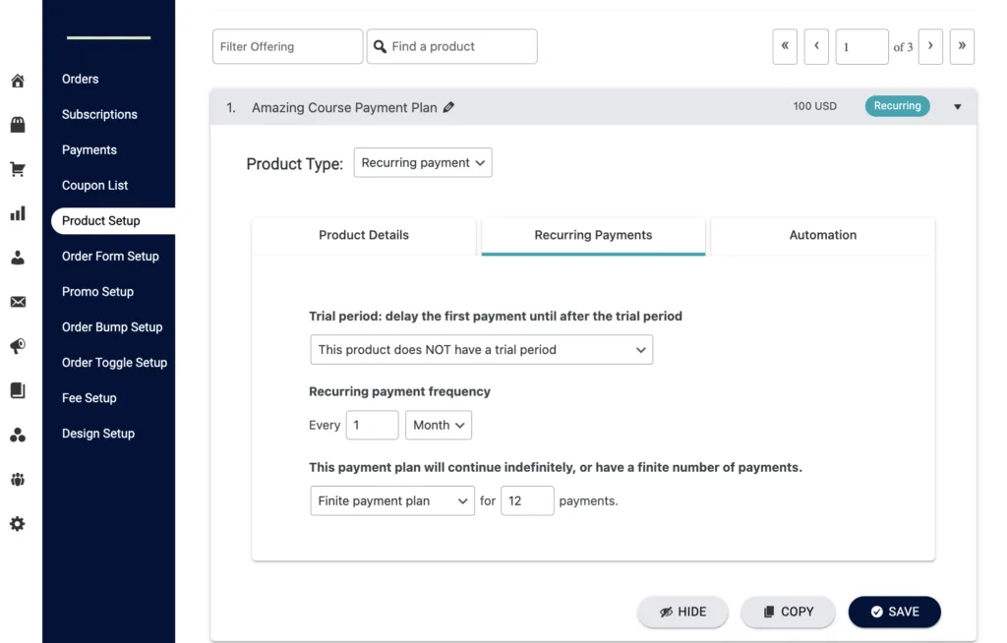This screenshot has height=643, width=1007.
Task: Change the Month frequency dropdown
Action: (x=439, y=425)
